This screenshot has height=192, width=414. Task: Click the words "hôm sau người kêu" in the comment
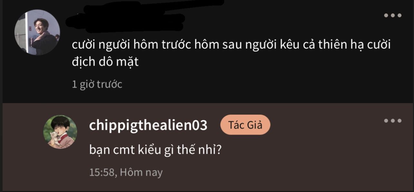(x=245, y=45)
